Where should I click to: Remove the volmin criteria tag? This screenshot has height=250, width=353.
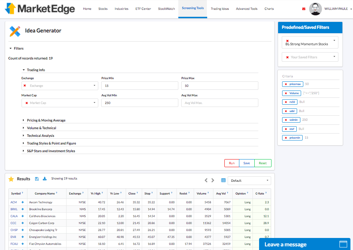pos(286,120)
